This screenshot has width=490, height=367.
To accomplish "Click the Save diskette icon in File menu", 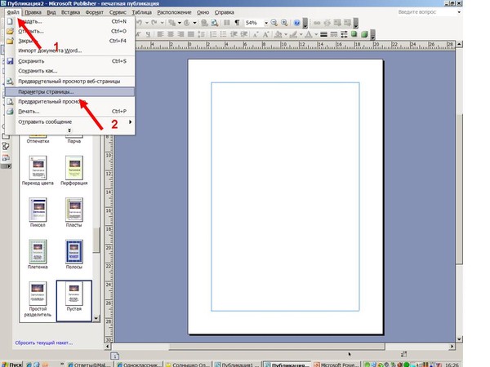I will click(x=10, y=61).
